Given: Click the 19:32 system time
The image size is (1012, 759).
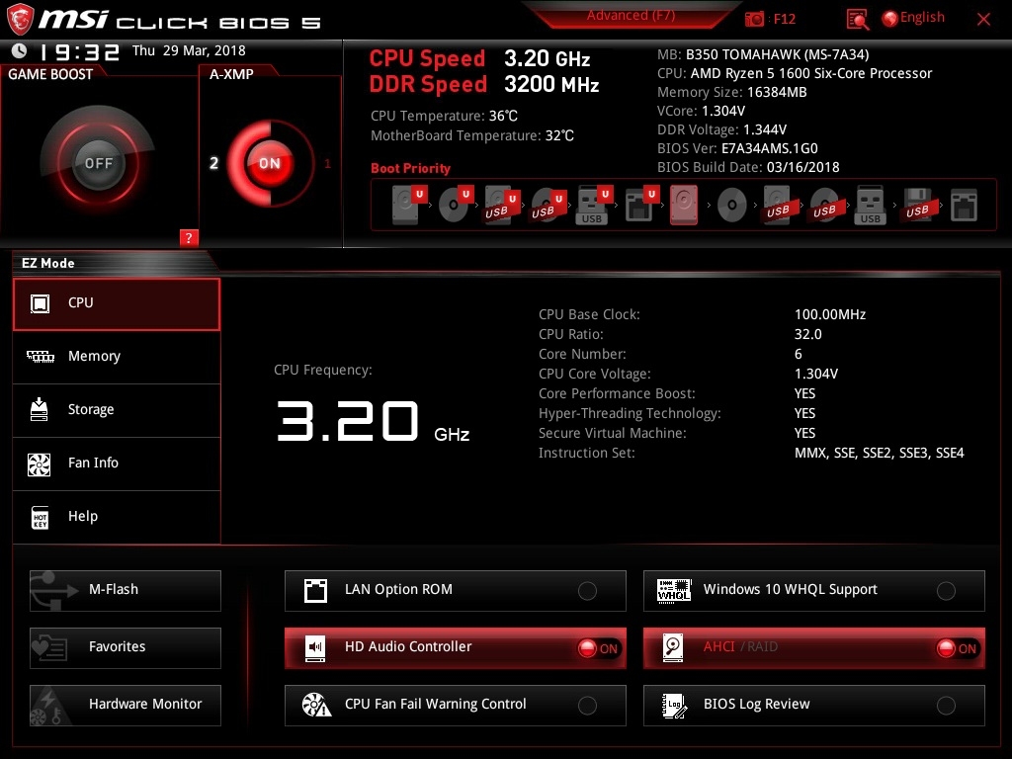Looking at the screenshot, I should (x=79, y=51).
